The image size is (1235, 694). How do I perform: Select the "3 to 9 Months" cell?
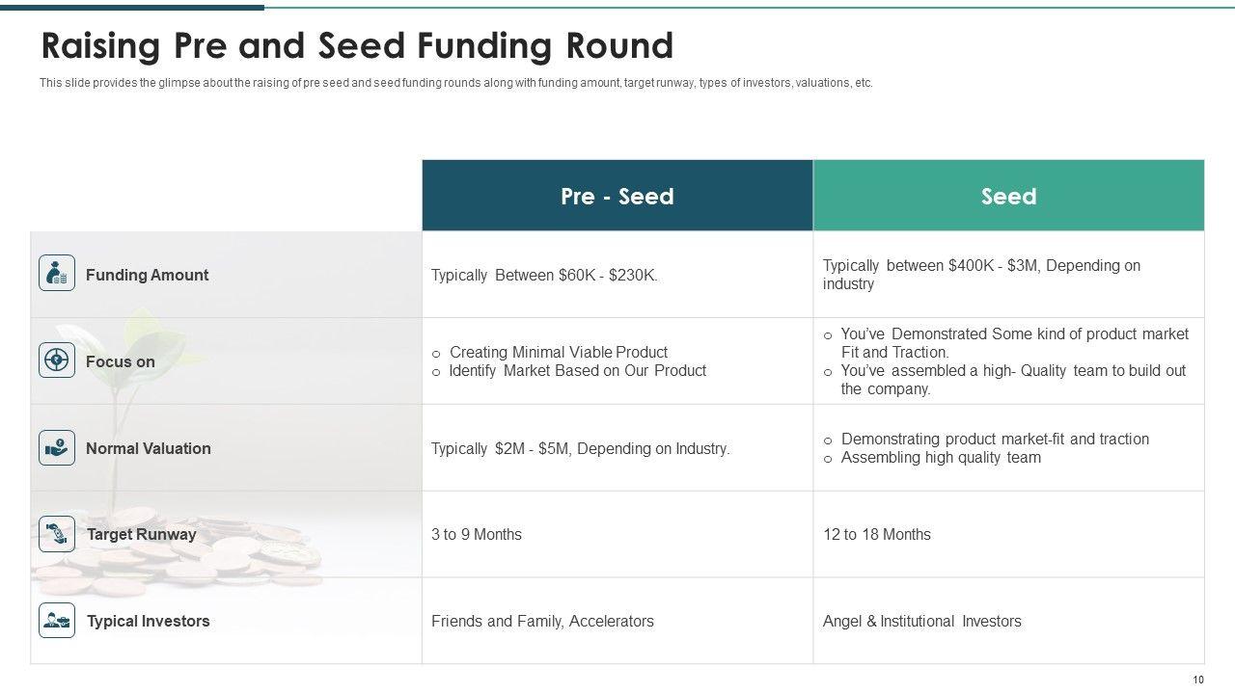[477, 535]
